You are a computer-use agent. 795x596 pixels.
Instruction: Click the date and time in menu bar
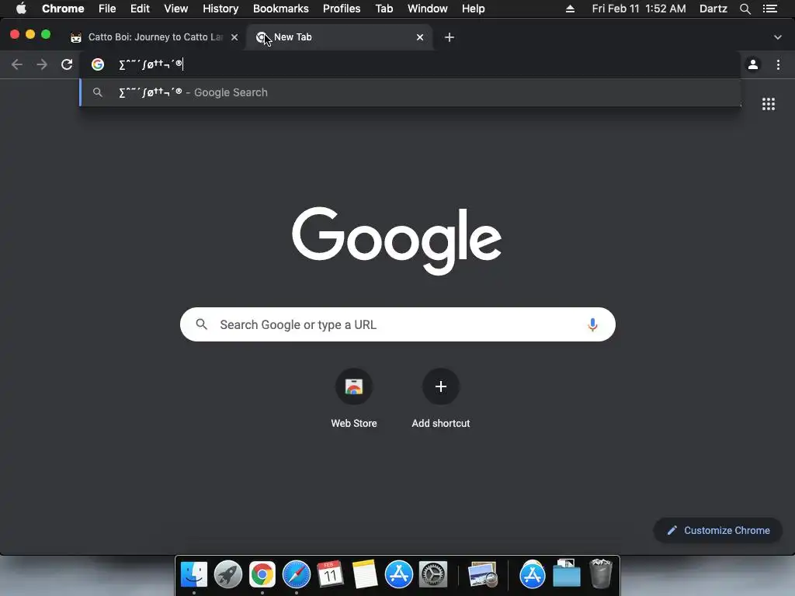click(639, 9)
